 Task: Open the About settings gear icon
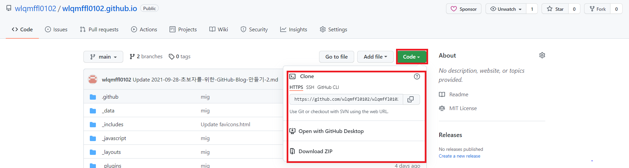tap(542, 55)
